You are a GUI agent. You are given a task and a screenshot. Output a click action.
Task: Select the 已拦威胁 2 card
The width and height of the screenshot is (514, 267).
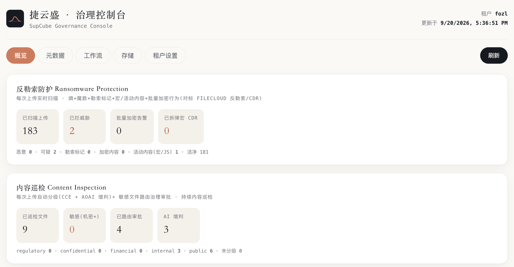84,126
